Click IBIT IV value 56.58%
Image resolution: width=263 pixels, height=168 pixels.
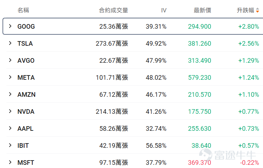[x=156, y=146]
